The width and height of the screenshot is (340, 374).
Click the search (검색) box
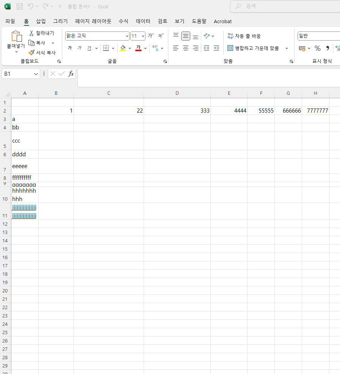[x=285, y=6]
